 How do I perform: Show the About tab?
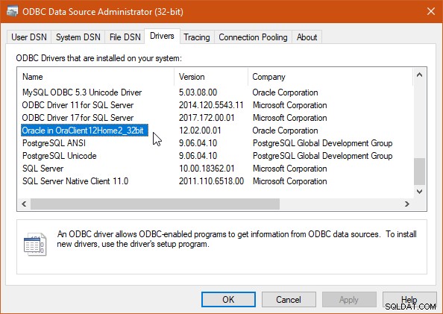coord(307,37)
